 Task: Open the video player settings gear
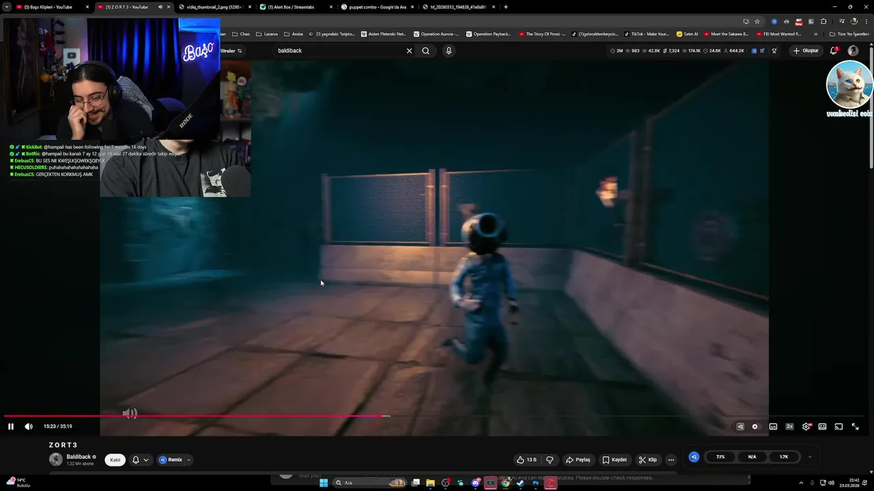[x=806, y=426]
